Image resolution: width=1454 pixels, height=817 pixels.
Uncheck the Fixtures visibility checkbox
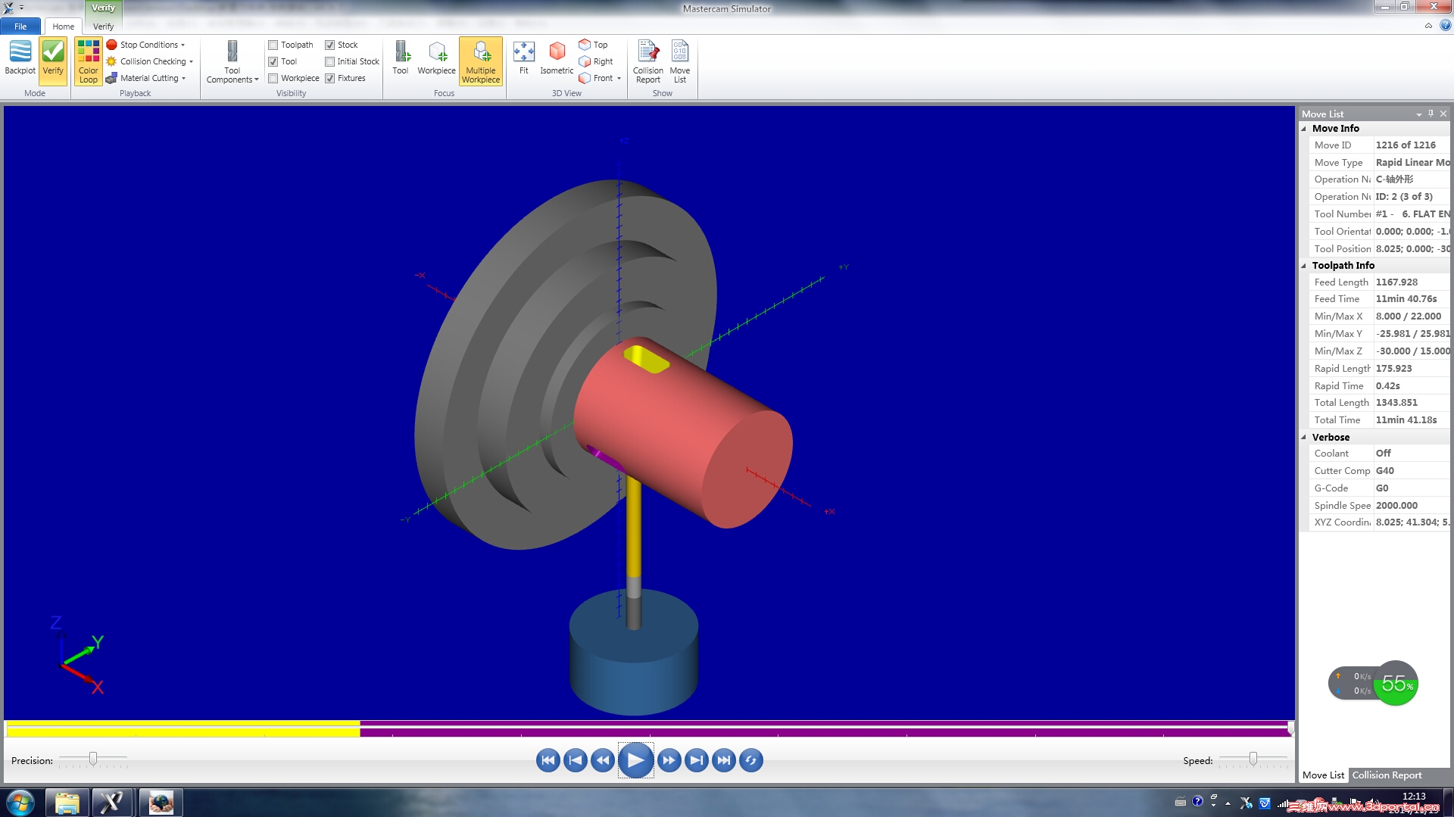point(330,78)
